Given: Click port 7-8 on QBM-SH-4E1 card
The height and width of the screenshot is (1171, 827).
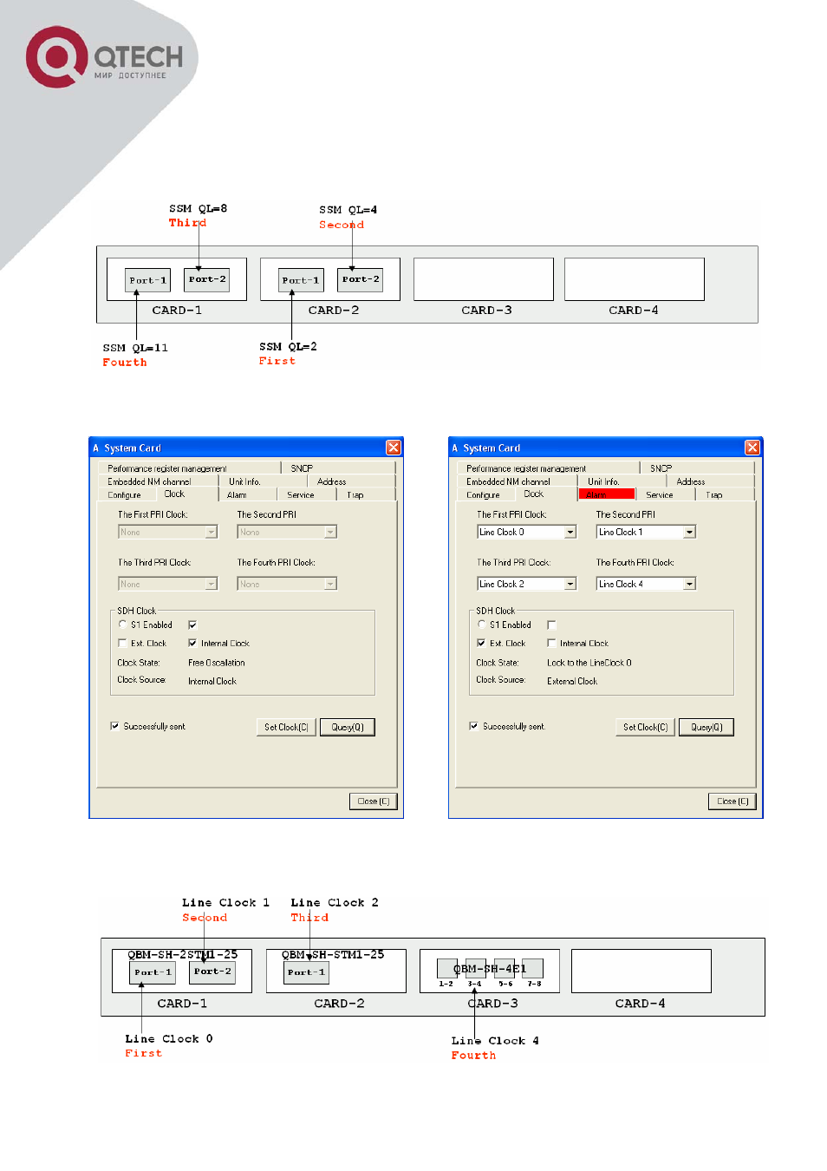Looking at the screenshot, I should (x=533, y=969).
